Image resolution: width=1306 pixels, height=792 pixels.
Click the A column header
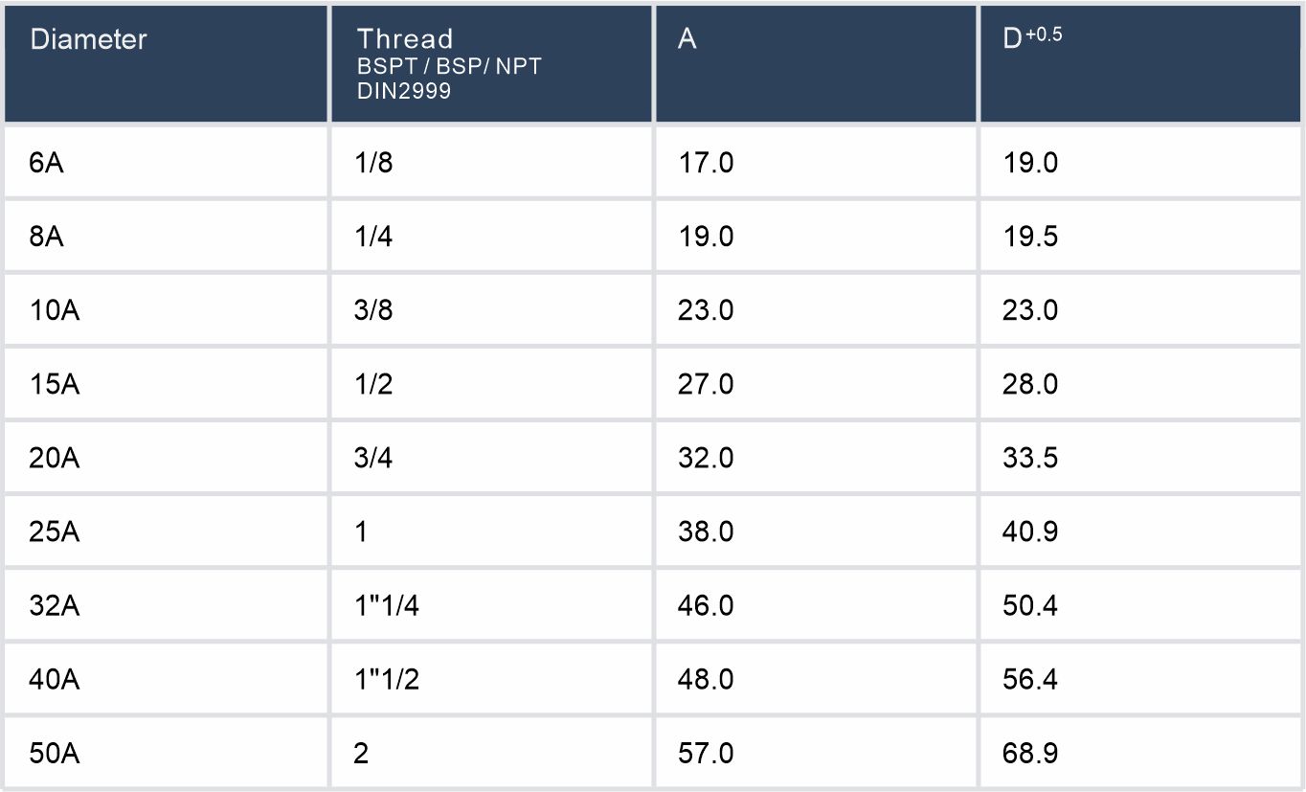(687, 40)
